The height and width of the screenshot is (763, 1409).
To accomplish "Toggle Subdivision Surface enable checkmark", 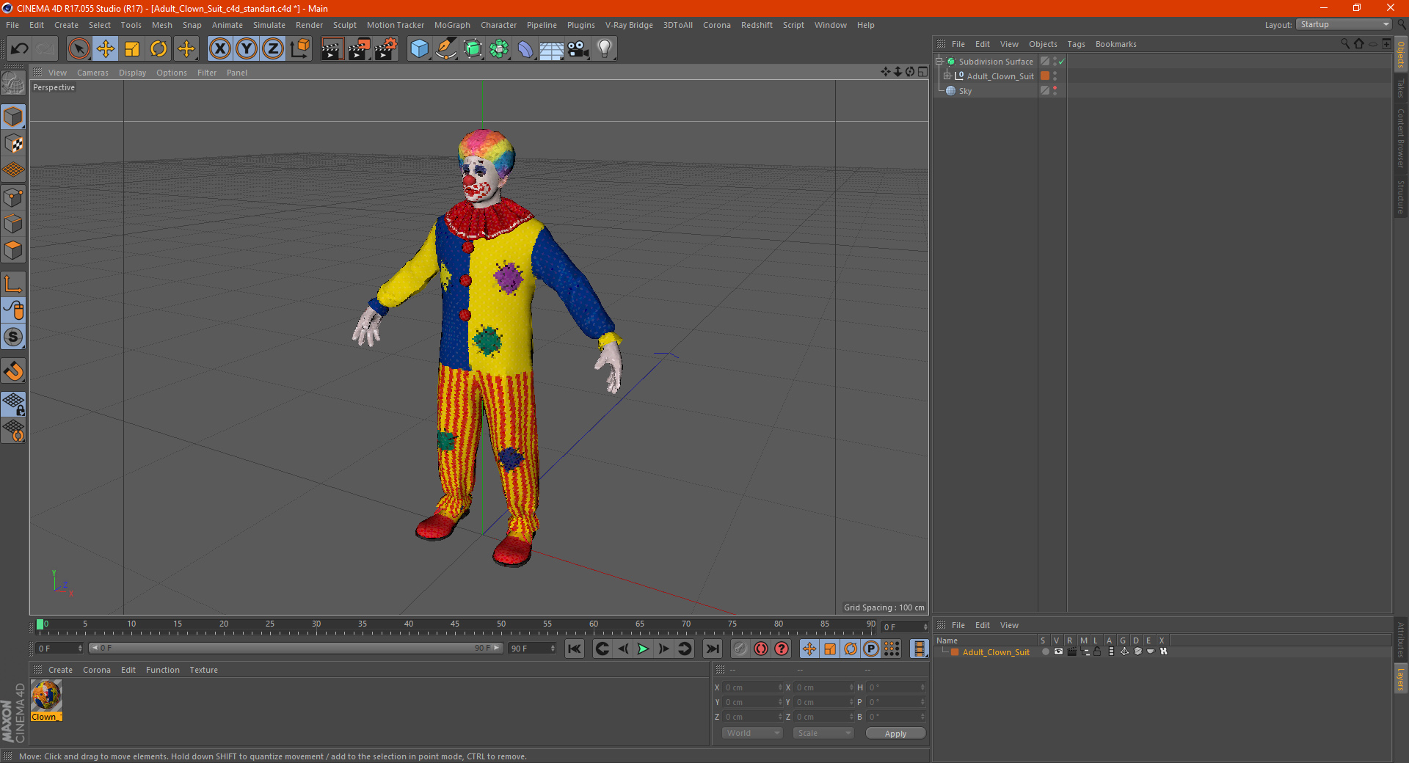I will (x=1061, y=62).
